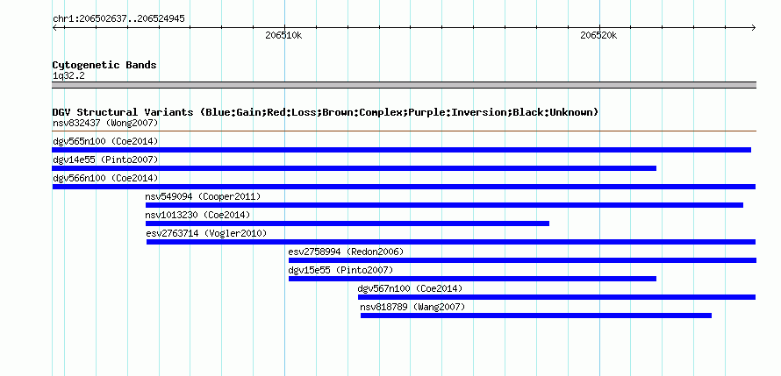
Task: Click the gray 1q32.2 cytogenetic band bar
Action: pyautogui.click(x=404, y=85)
